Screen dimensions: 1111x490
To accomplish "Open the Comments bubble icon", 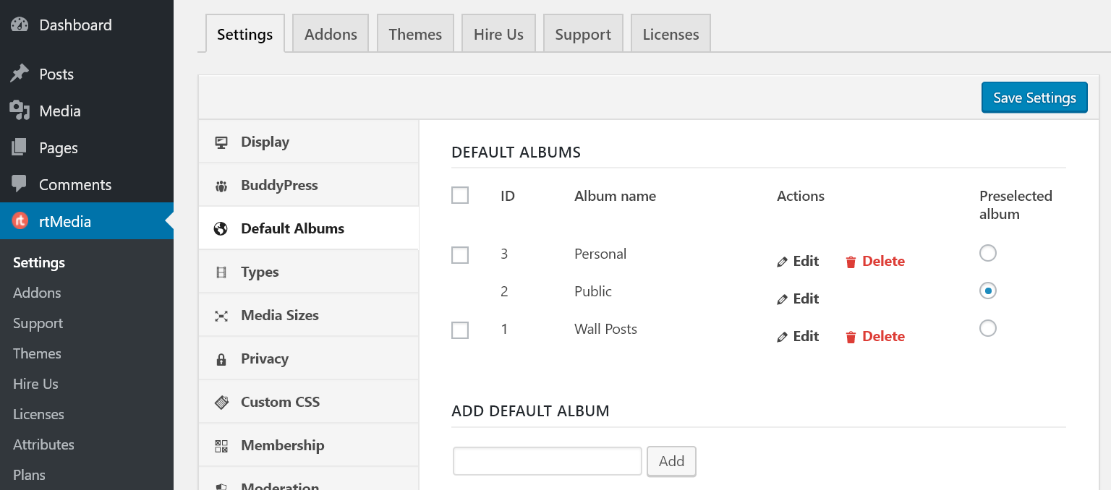I will [x=20, y=184].
